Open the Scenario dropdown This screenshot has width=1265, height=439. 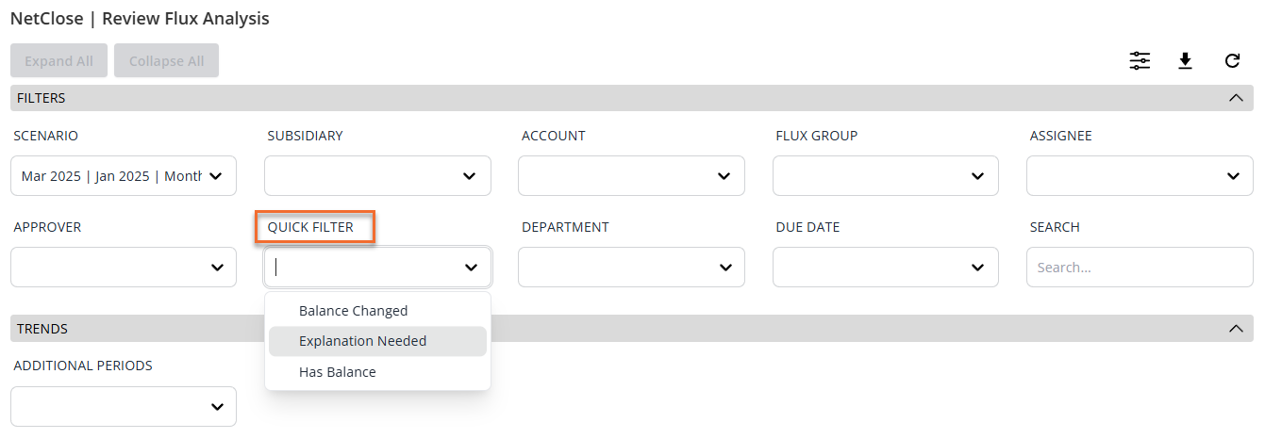[124, 176]
